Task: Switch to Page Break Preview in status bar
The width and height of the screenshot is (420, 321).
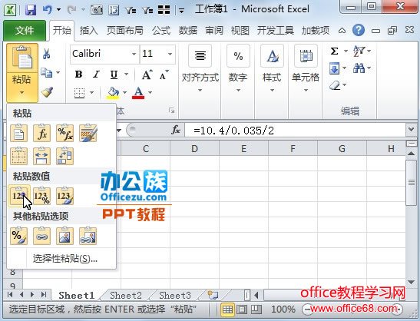Action: (256, 309)
